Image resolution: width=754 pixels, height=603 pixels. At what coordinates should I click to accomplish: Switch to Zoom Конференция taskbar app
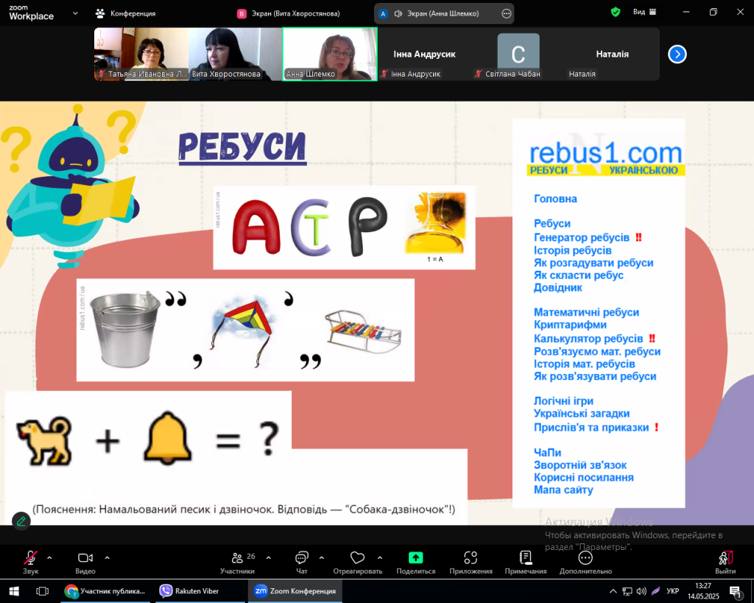coord(295,591)
